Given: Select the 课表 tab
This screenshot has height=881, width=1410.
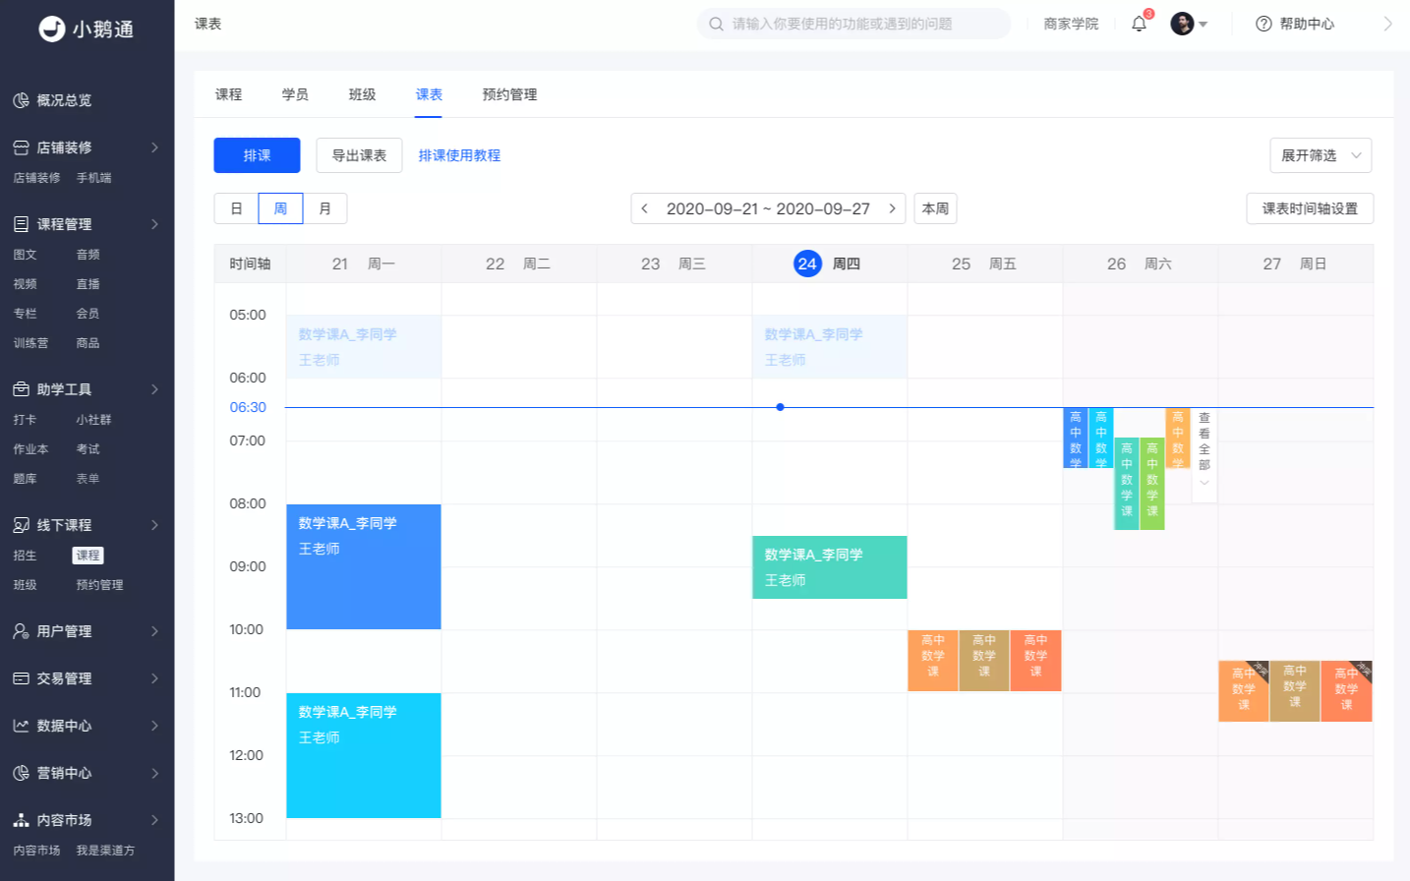Looking at the screenshot, I should [429, 94].
